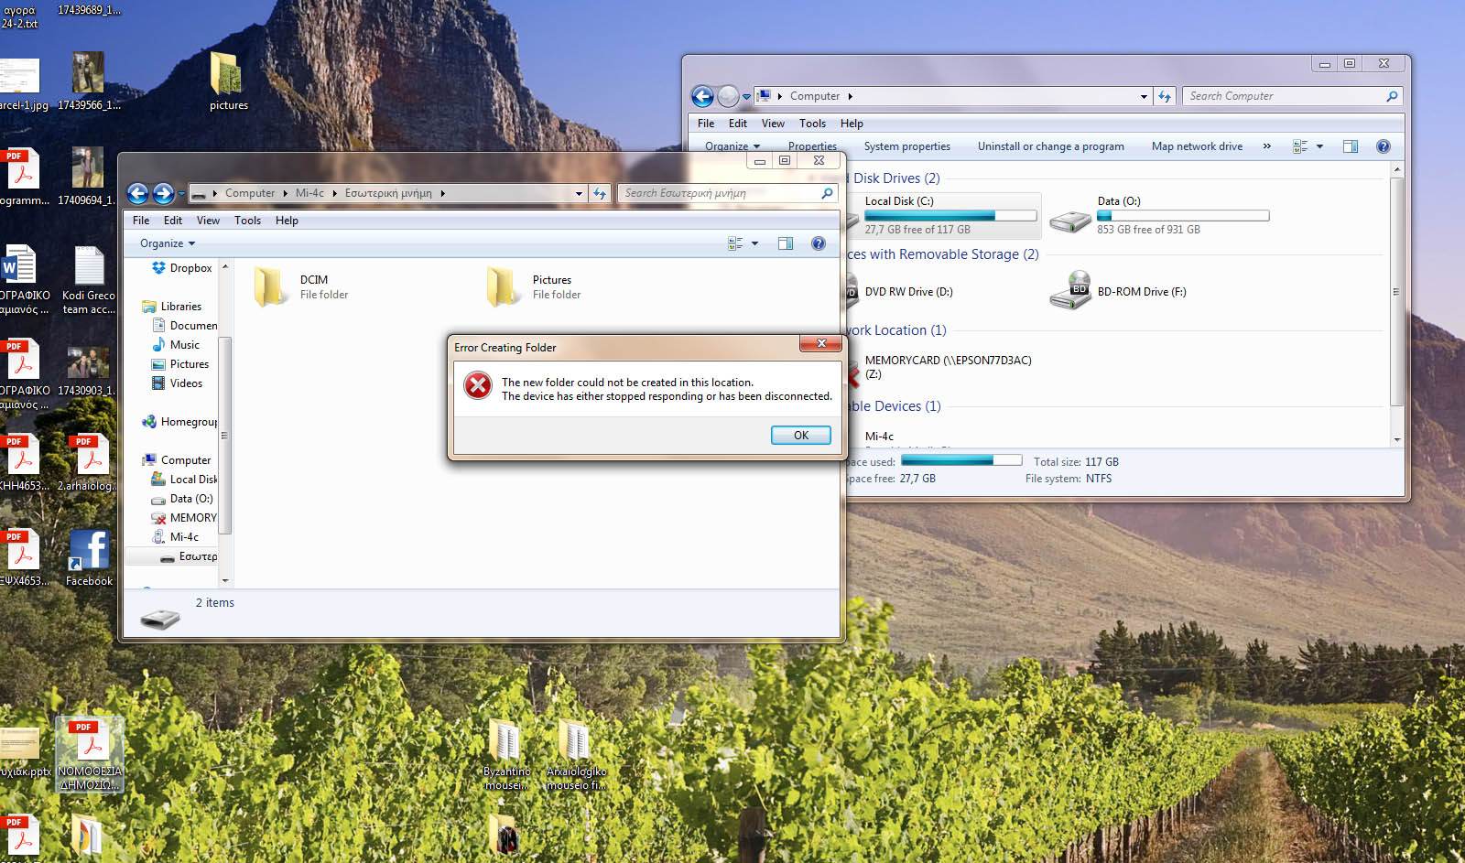
Task: Open the view options dropdown arrow in the Mi-4c window
Action: coord(754,243)
